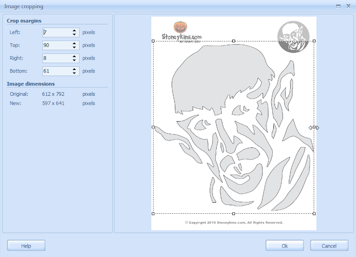The width and height of the screenshot is (356, 257).
Task: Click the original size 612 x 792
Action: tap(53, 94)
